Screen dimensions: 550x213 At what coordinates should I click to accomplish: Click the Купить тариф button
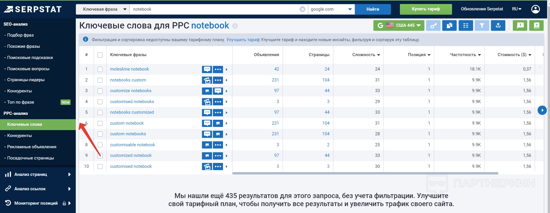pyautogui.click(x=426, y=9)
